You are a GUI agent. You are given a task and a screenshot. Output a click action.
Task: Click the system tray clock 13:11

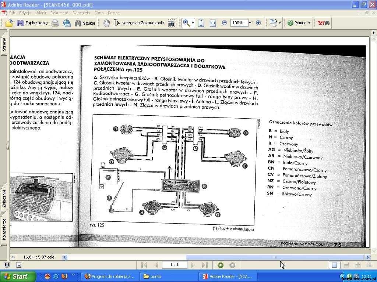click(367, 276)
